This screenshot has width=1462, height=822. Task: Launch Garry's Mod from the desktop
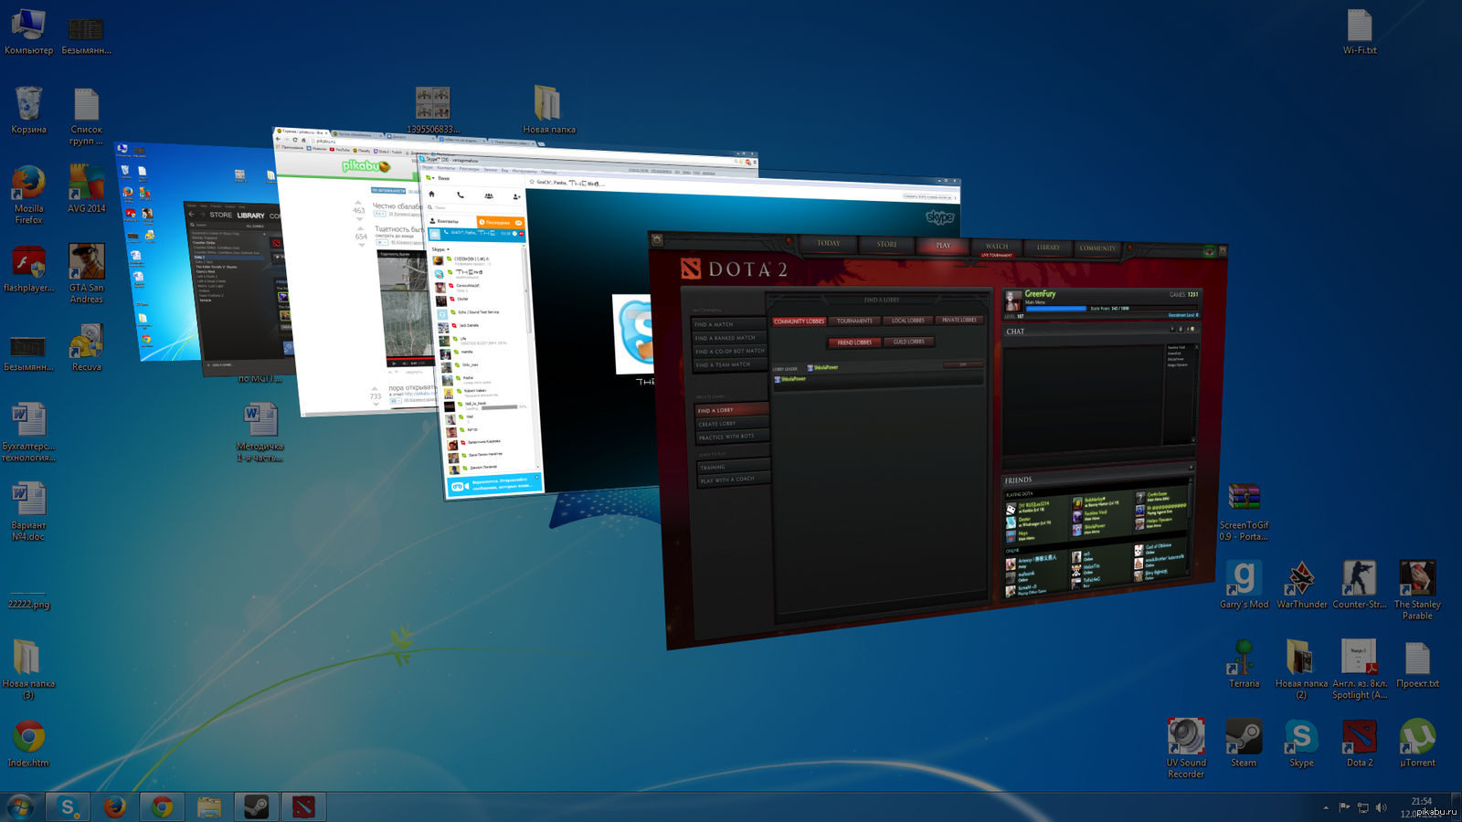tap(1244, 585)
